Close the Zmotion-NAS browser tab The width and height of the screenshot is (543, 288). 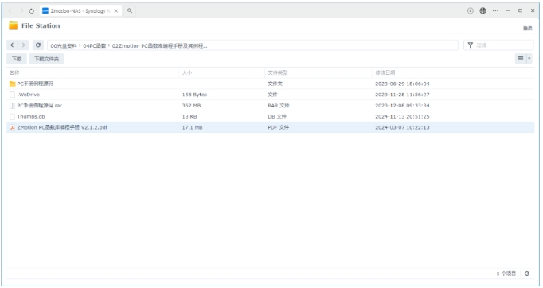pyautogui.click(x=116, y=10)
